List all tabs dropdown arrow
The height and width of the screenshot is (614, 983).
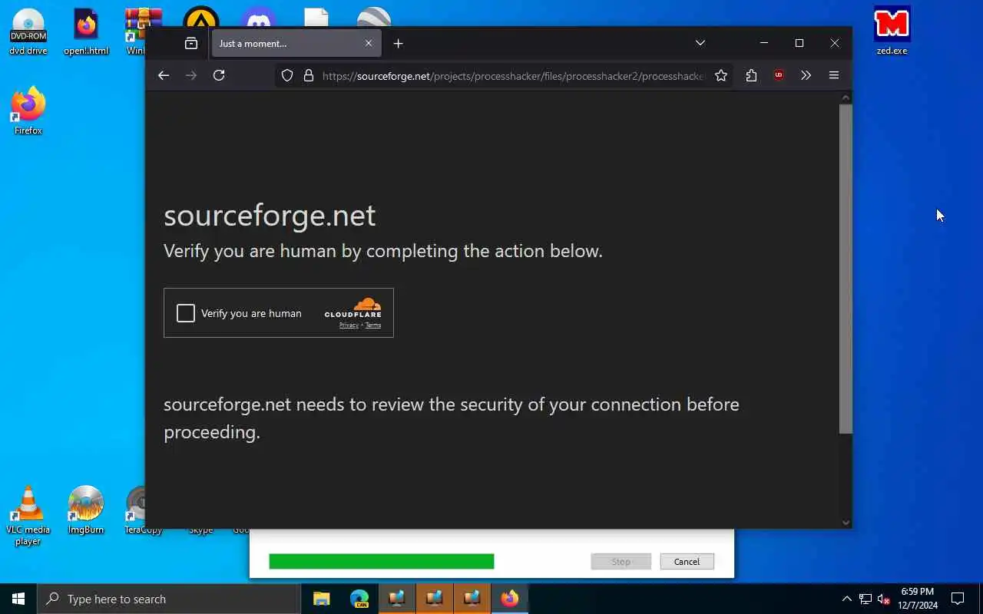pos(700,43)
